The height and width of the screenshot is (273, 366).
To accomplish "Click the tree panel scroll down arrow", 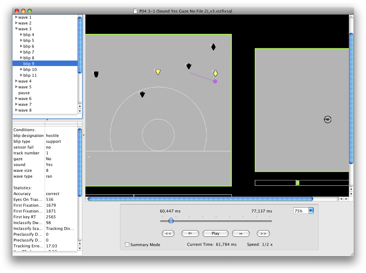I will (80, 111).
